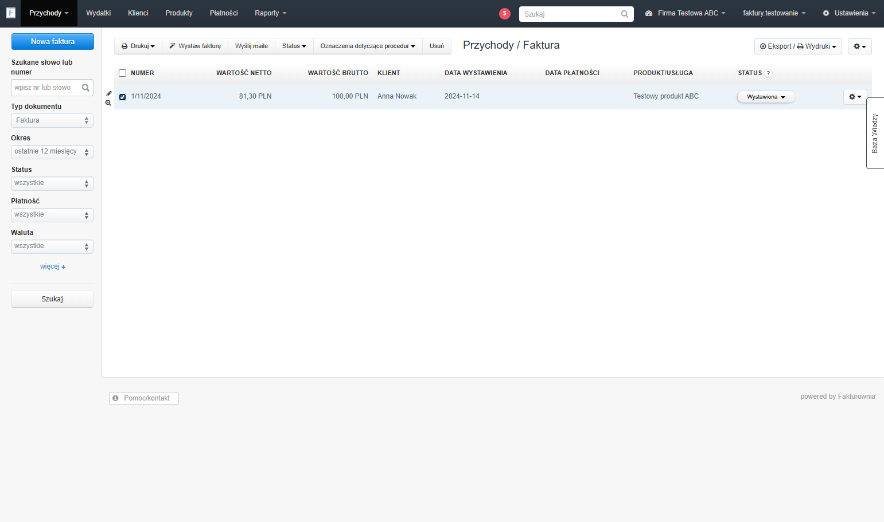Click the status help question mark icon
The image size is (884, 522).
(768, 73)
